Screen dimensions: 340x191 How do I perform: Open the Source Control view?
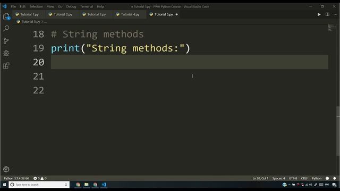6,41
